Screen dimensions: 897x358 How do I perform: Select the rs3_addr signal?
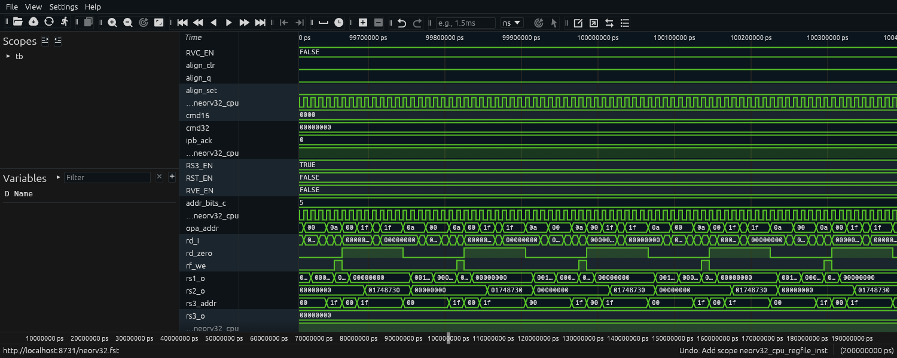pyautogui.click(x=201, y=303)
